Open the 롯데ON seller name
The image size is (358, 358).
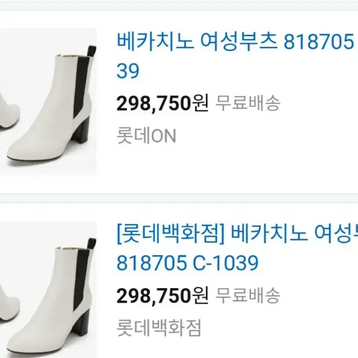(146, 136)
